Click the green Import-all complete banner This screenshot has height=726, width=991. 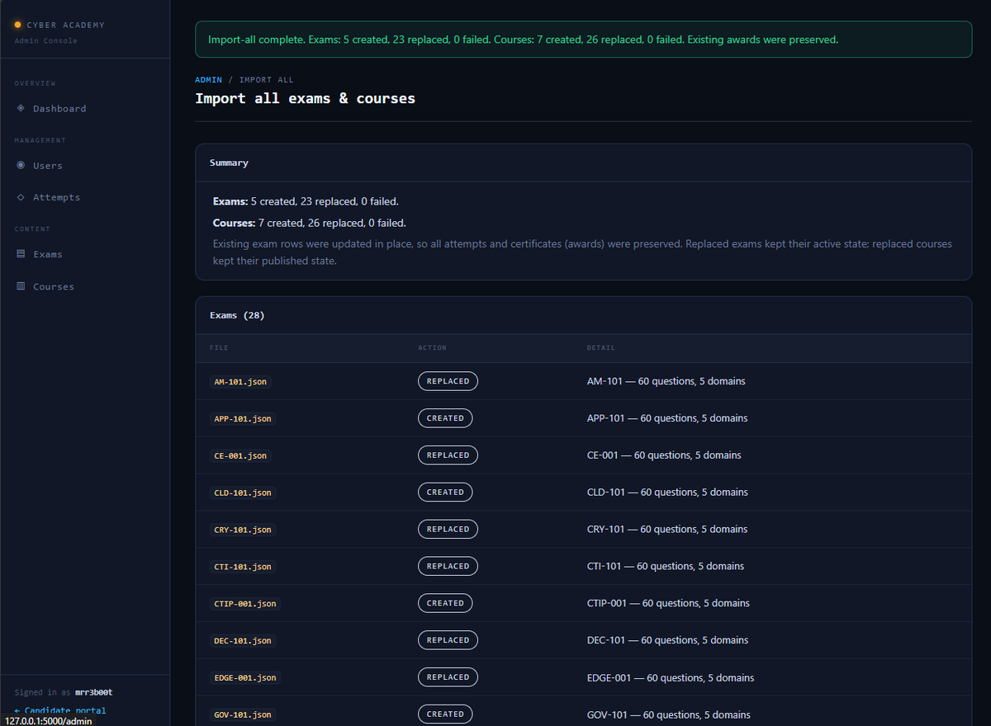tap(583, 40)
